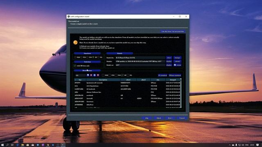Image resolution: width=262 pixels, height=147 pixels.
Task: Select the FS9 simulator radio button
Action: coord(87,57)
